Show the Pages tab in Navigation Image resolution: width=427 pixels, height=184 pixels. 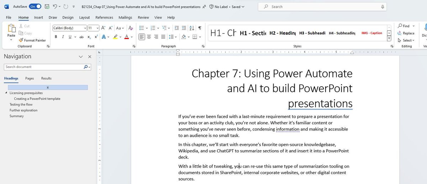click(x=30, y=79)
